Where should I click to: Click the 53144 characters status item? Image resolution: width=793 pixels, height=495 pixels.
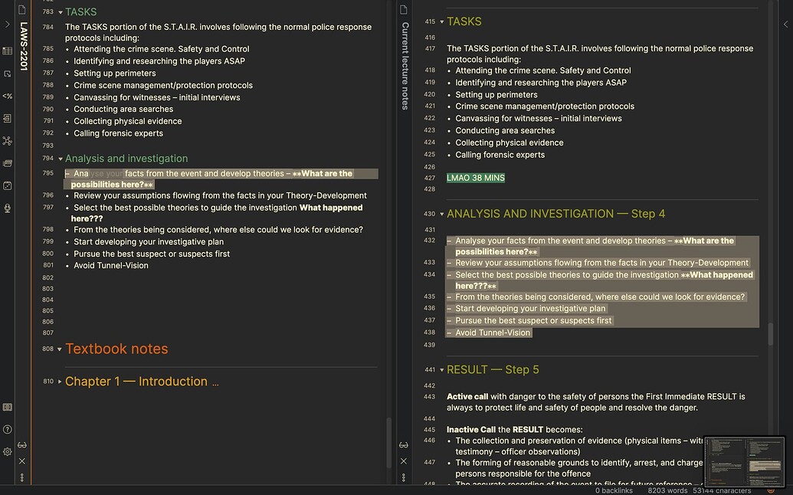point(723,490)
